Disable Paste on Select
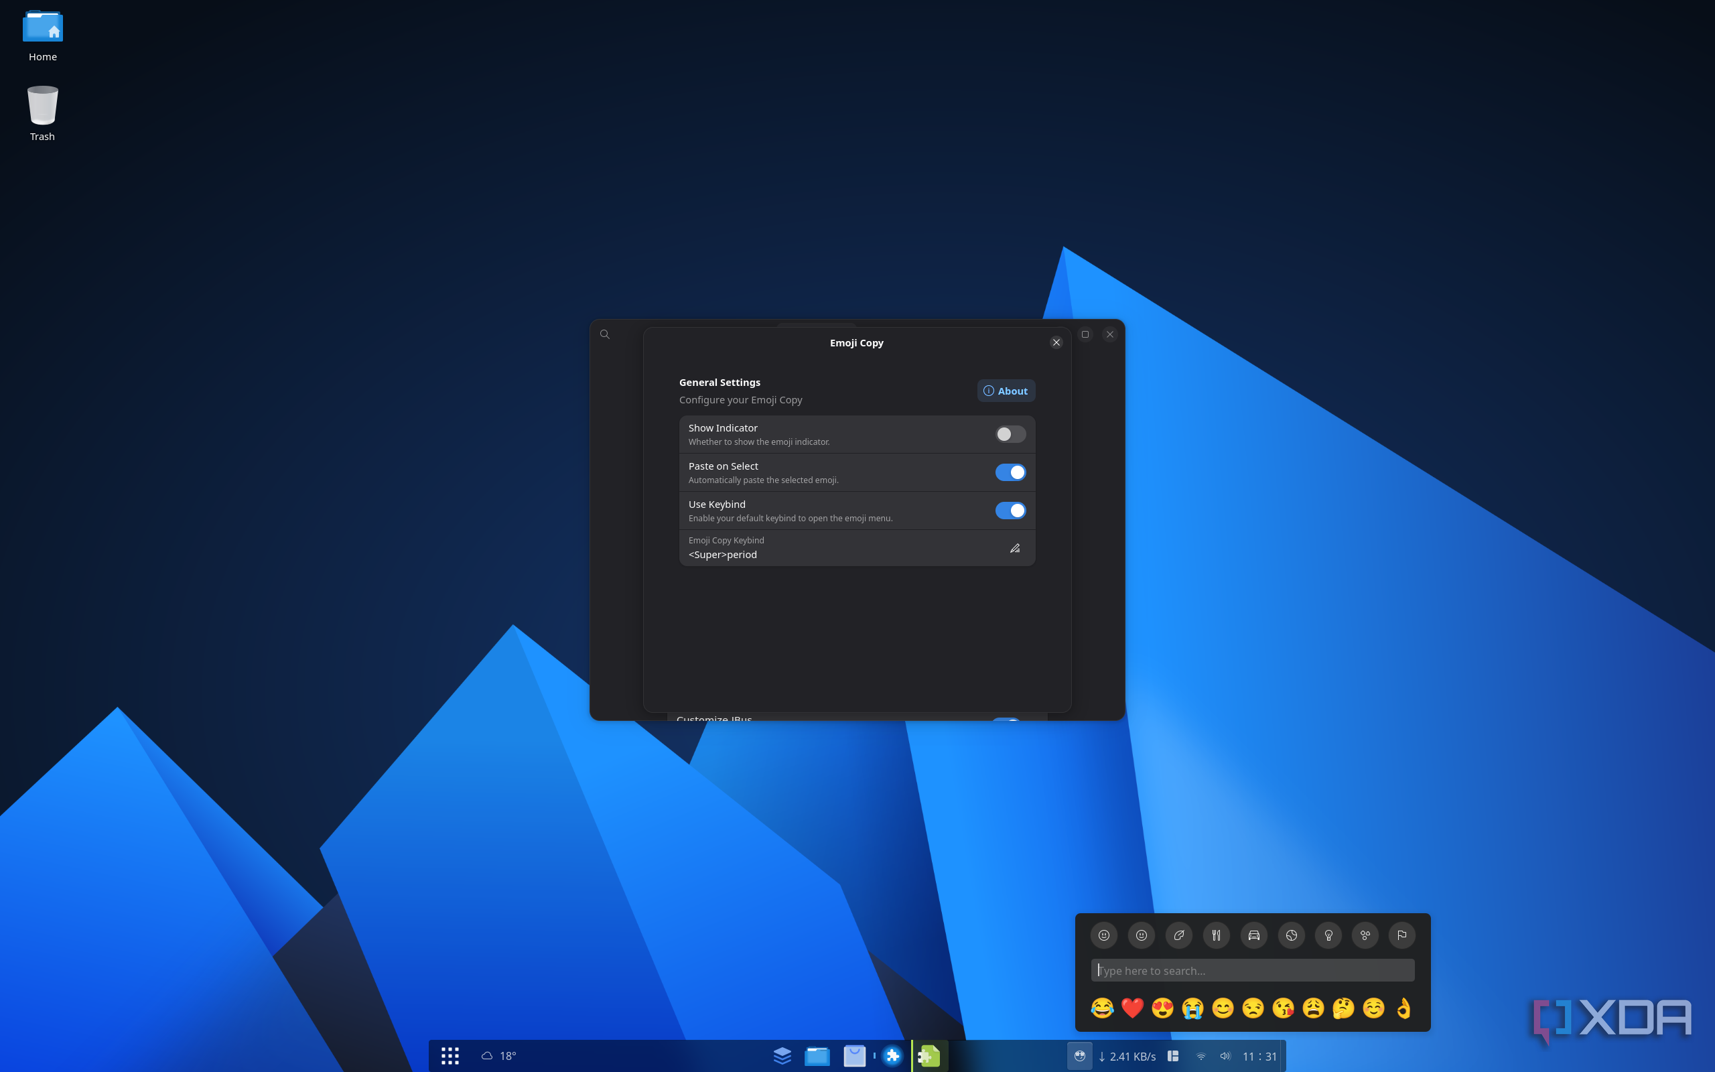Viewport: 1715px width, 1072px height. (1010, 472)
